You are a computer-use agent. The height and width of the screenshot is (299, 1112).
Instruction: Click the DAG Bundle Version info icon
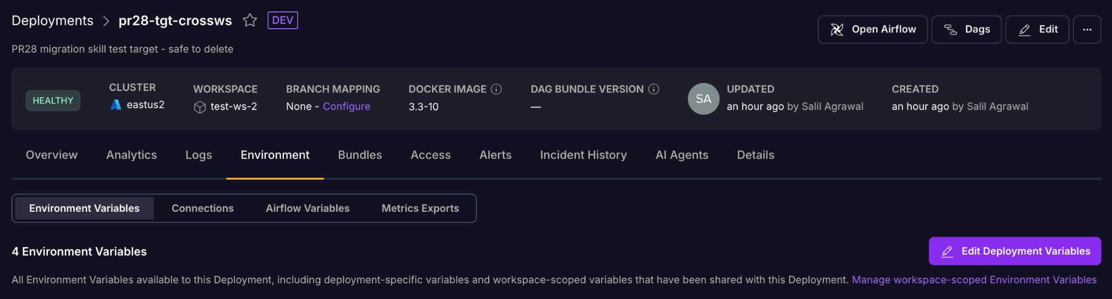pos(654,89)
